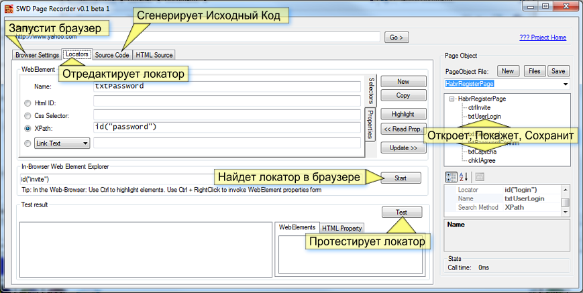Select txtCaptcha in the page object tree
Image resolution: width=583 pixels, height=293 pixels.
click(482, 152)
